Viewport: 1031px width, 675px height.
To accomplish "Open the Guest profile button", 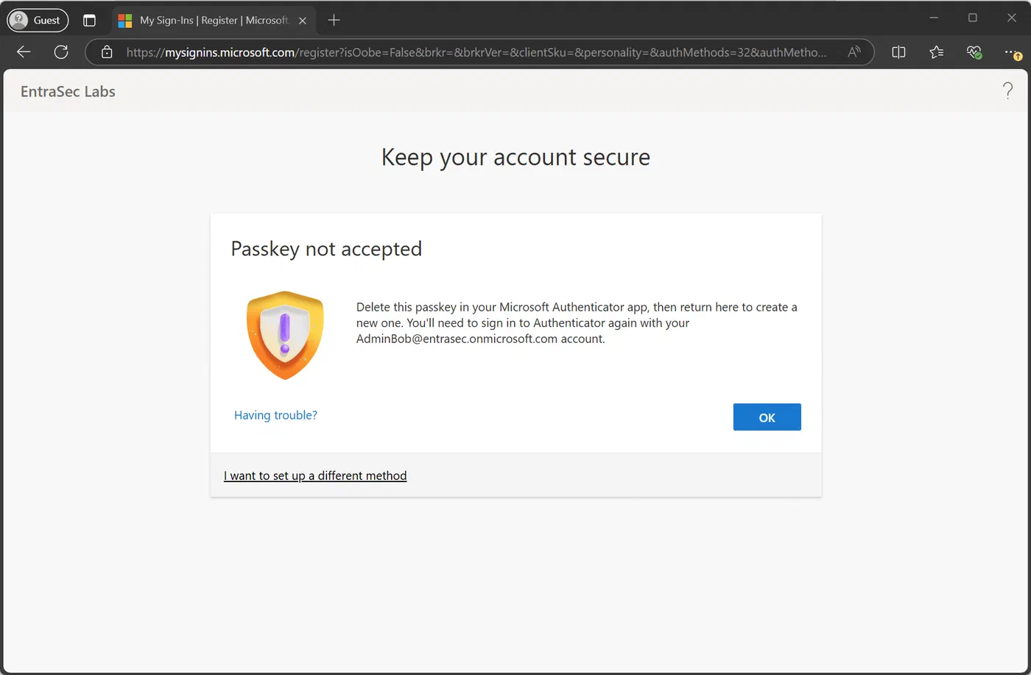I will coord(38,21).
